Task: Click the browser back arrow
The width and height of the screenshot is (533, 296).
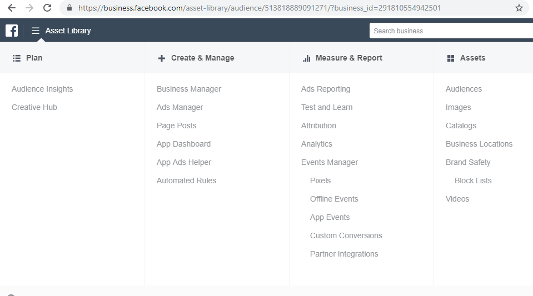Action: tap(12, 8)
